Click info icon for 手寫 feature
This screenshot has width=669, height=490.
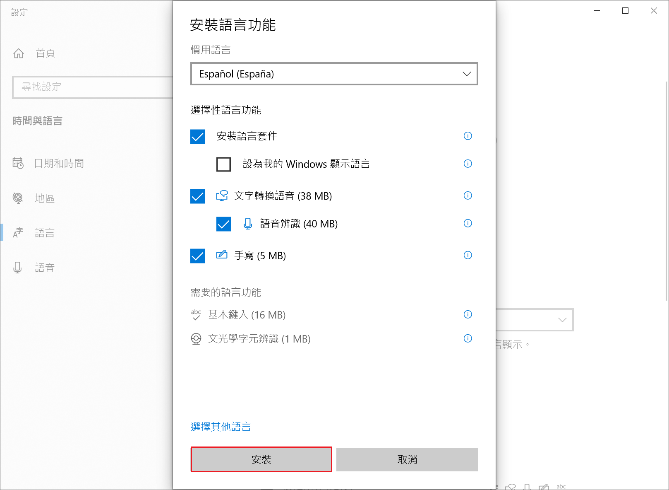pyautogui.click(x=468, y=255)
